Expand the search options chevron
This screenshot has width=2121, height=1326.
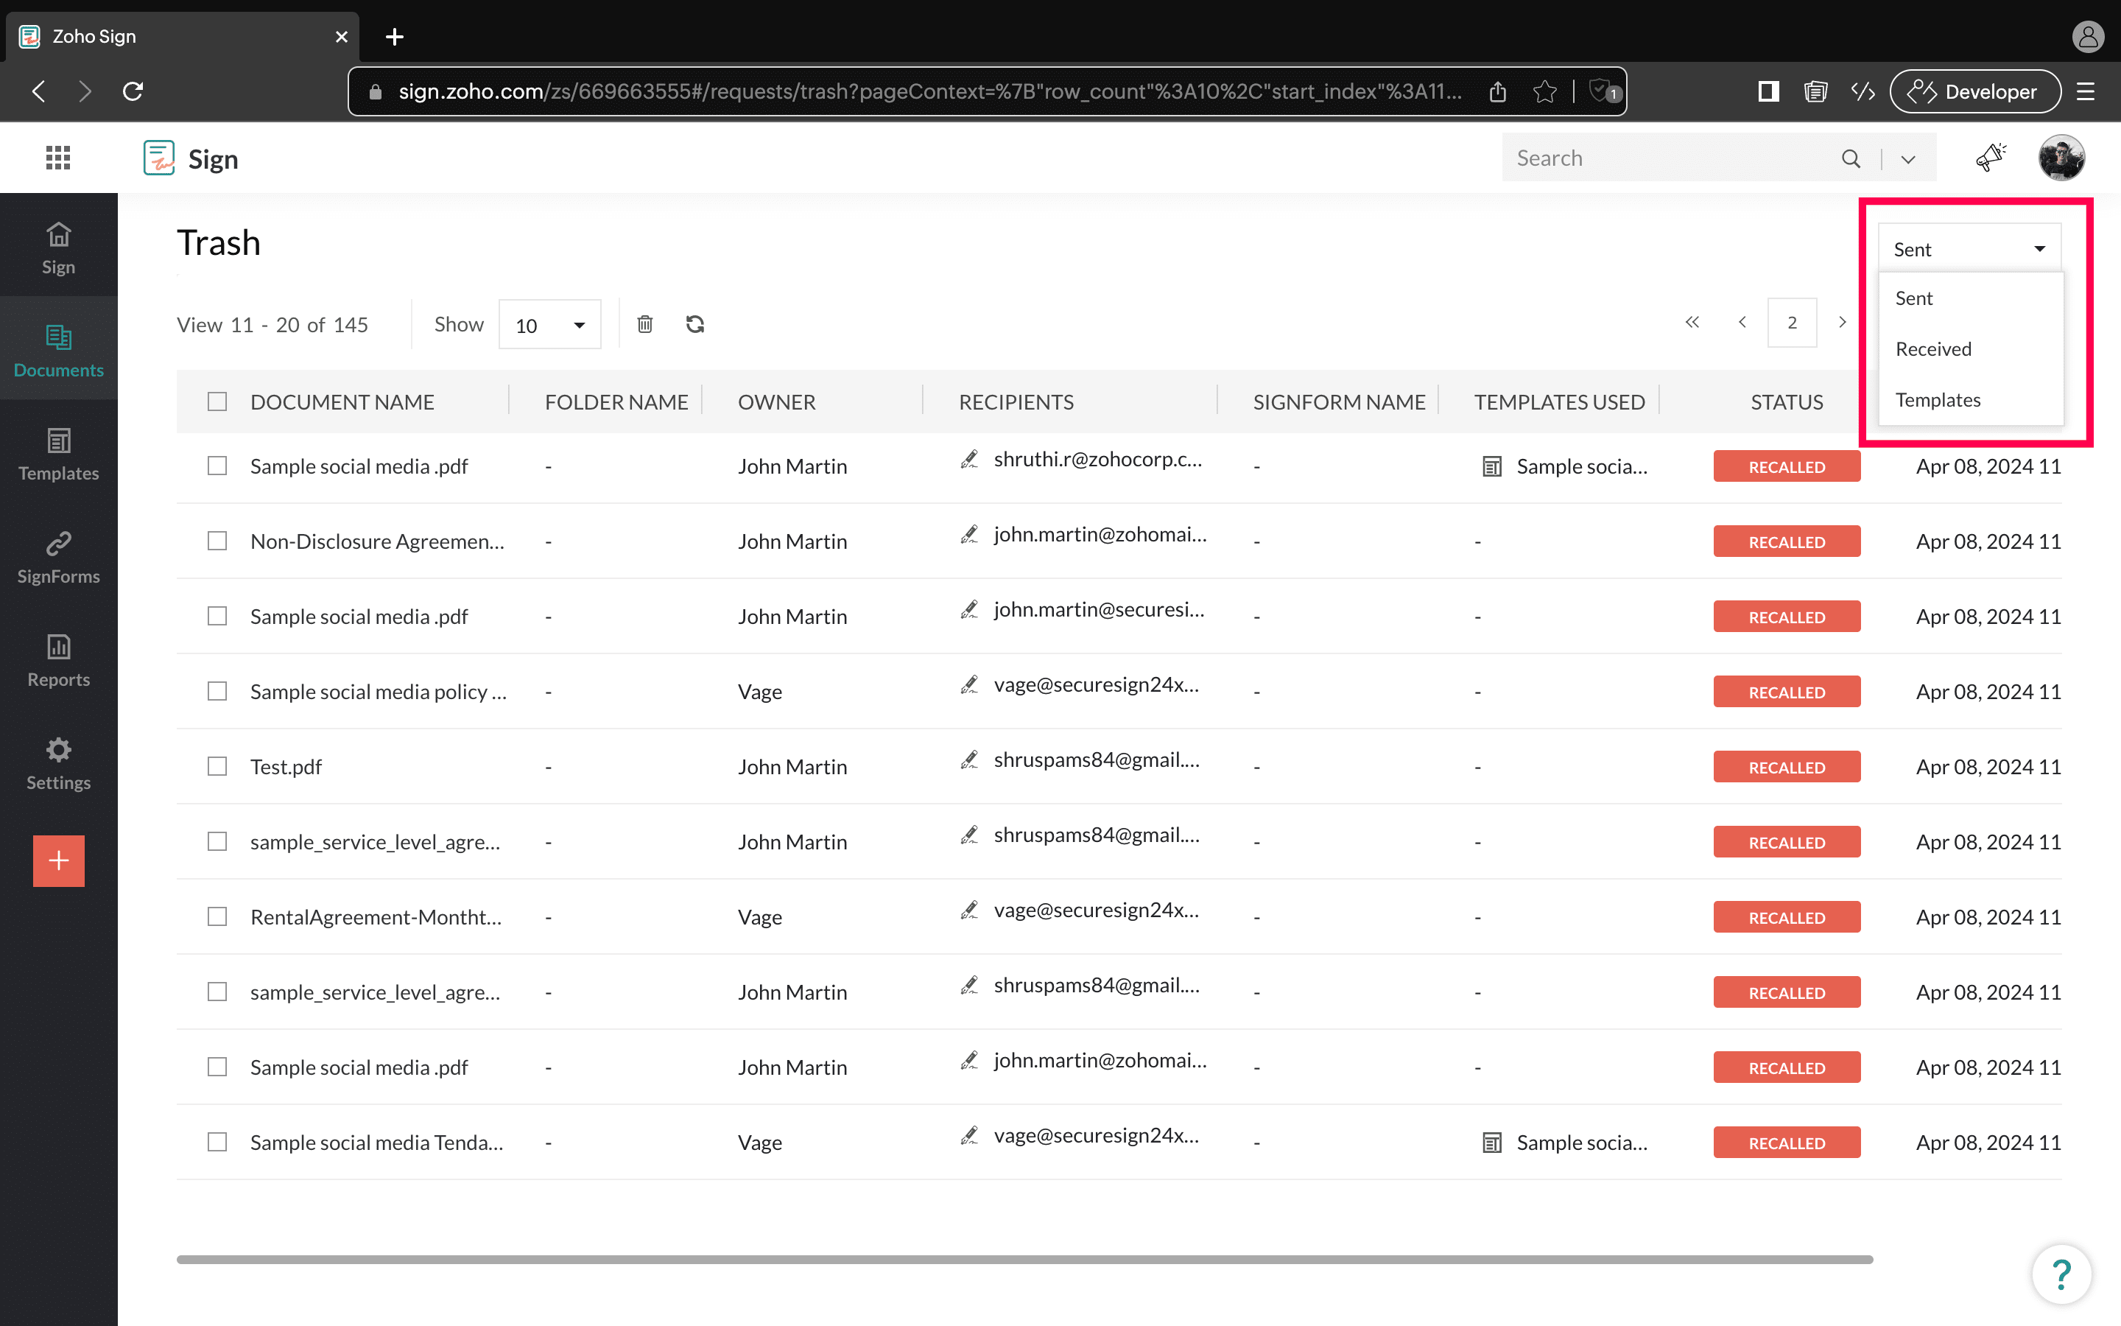tap(1908, 158)
